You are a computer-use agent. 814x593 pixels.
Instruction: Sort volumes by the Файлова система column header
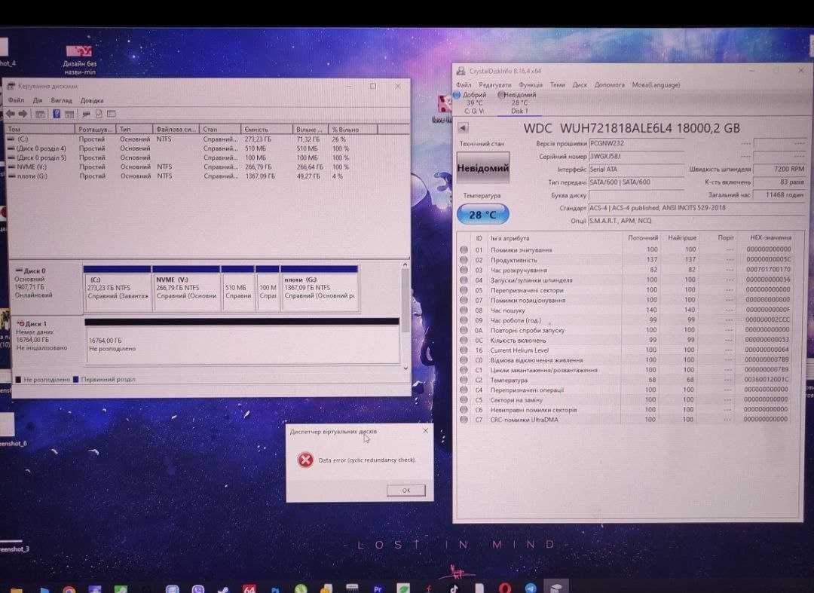pyautogui.click(x=176, y=129)
